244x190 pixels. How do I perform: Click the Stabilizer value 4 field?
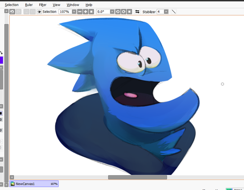coord(160,12)
